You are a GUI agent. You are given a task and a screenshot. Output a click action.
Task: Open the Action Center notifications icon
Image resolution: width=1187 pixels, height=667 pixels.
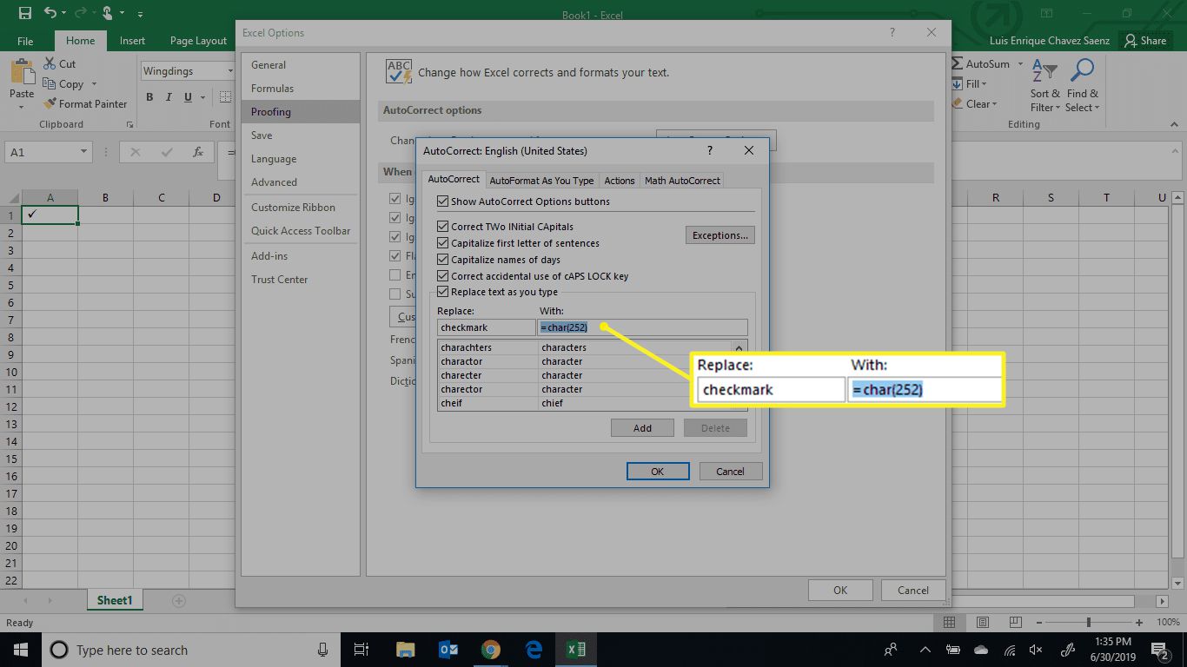(1159, 650)
